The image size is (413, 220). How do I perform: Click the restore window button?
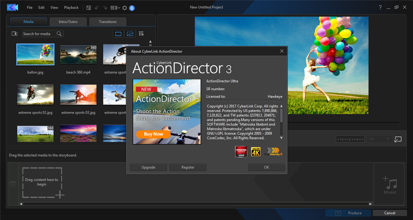tap(396, 7)
